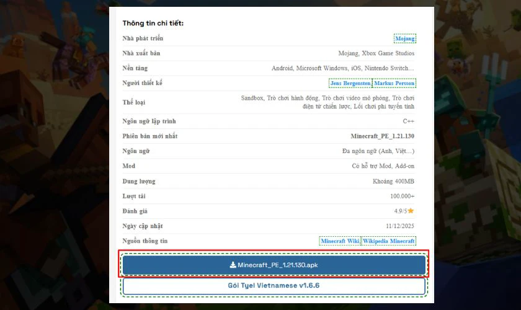Image resolution: width=521 pixels, height=310 pixels.
Task: Click the genre text starting with Sandbox
Action: coord(327,102)
